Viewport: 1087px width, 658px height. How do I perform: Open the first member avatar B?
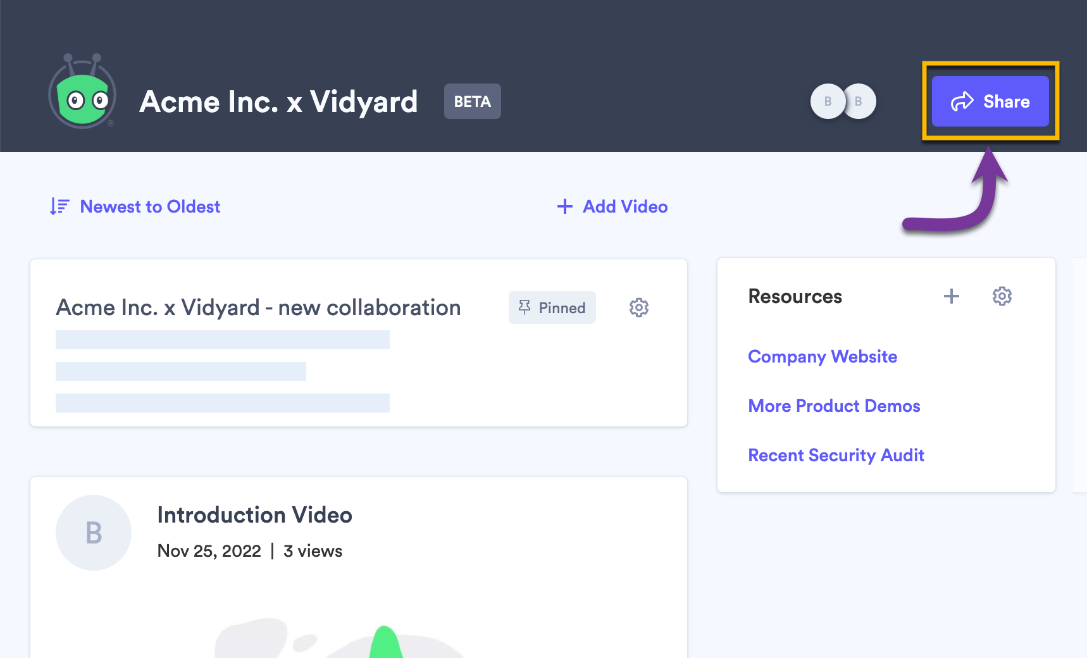point(828,101)
